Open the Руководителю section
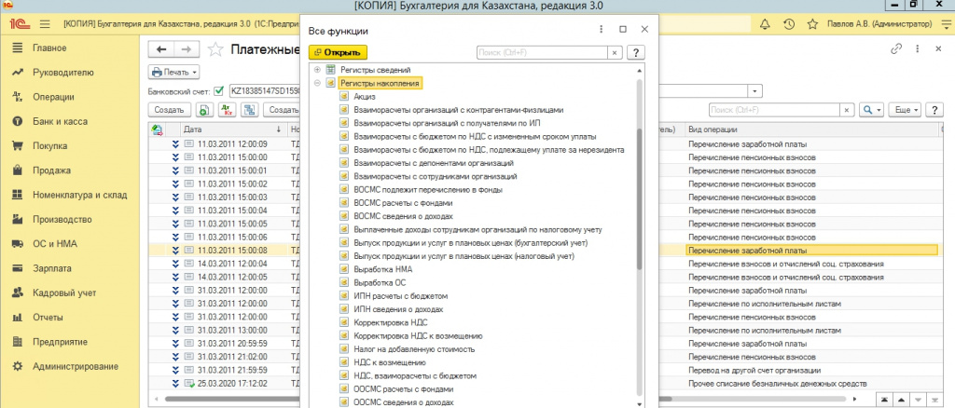This screenshot has height=408, width=955. [x=63, y=73]
